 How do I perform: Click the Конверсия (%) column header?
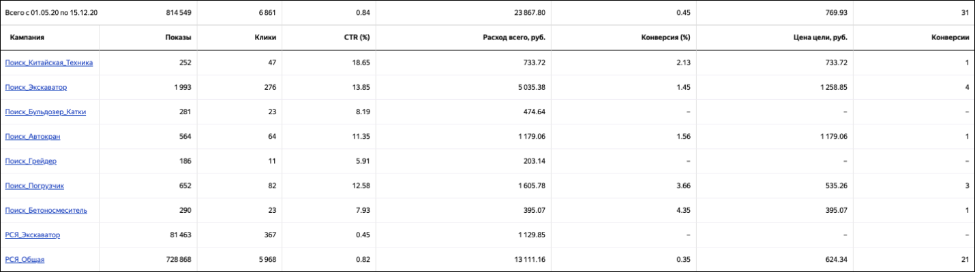pos(663,37)
